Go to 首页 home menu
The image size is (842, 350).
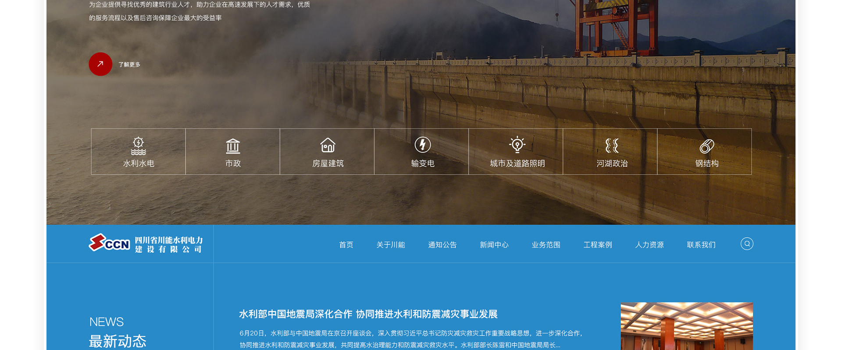coord(346,245)
